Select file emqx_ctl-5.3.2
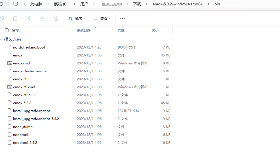Screen dimensions: 280x162 click(x=25, y=95)
